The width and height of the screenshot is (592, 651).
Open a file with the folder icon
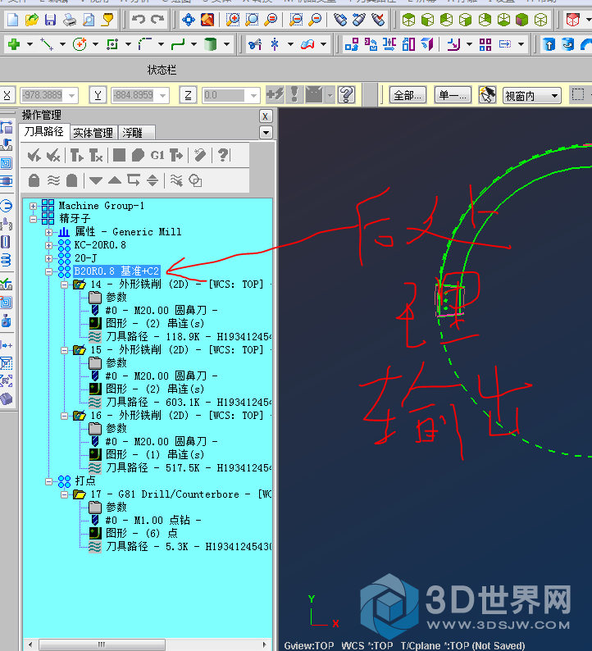click(x=31, y=20)
